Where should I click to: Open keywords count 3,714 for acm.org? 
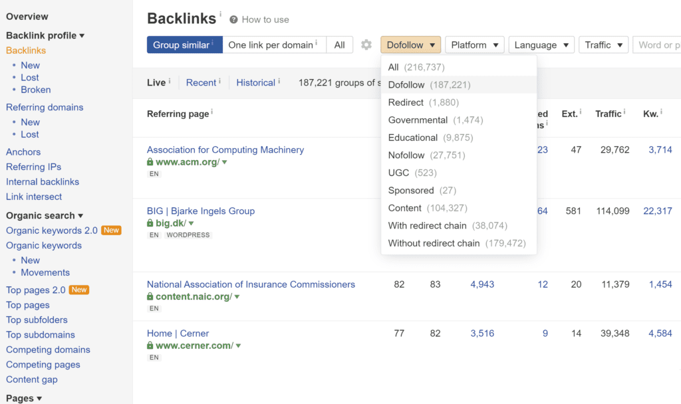click(660, 150)
